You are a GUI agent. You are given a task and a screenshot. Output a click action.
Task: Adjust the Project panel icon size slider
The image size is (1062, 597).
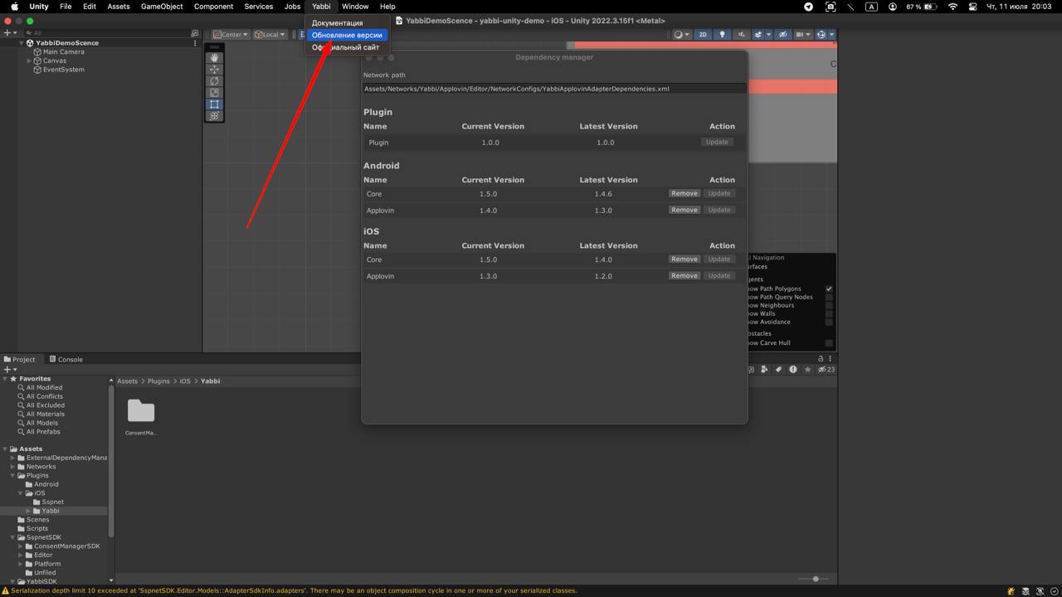point(816,579)
